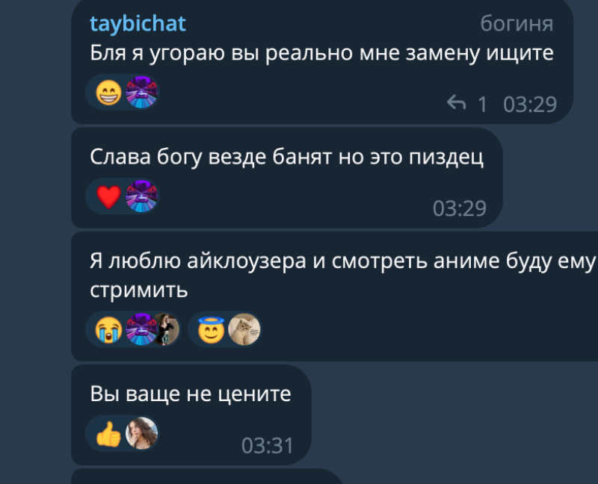The height and width of the screenshot is (484, 598).
Task: Select the 'Слава богу везде банят' message
Action: (287, 157)
